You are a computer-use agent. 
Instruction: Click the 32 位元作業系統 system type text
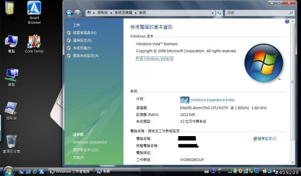[193, 121]
